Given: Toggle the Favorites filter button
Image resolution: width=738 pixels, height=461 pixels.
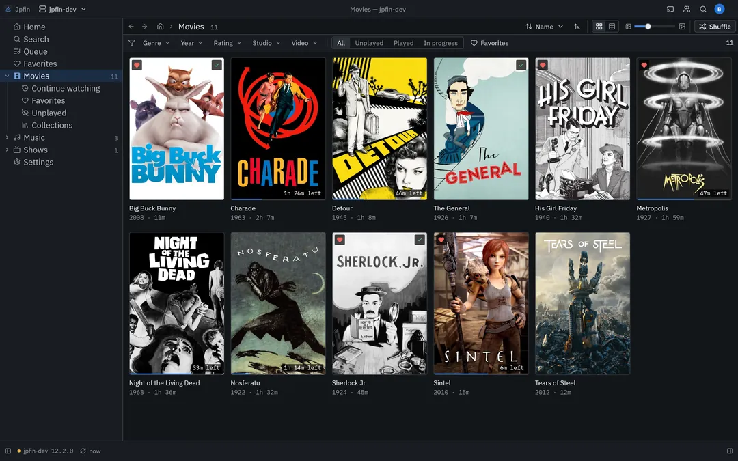Looking at the screenshot, I should 489,43.
